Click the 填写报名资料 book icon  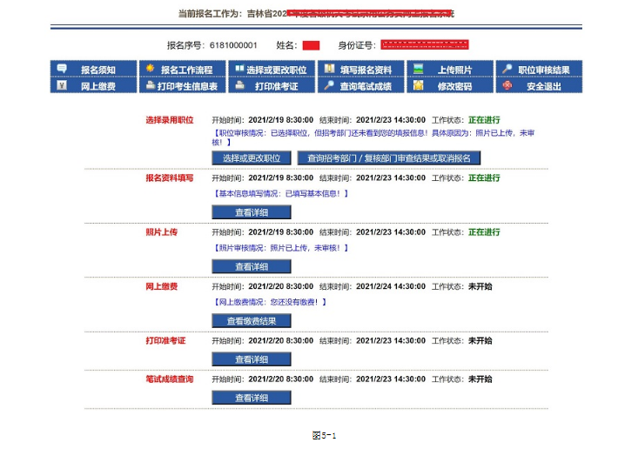click(329, 69)
